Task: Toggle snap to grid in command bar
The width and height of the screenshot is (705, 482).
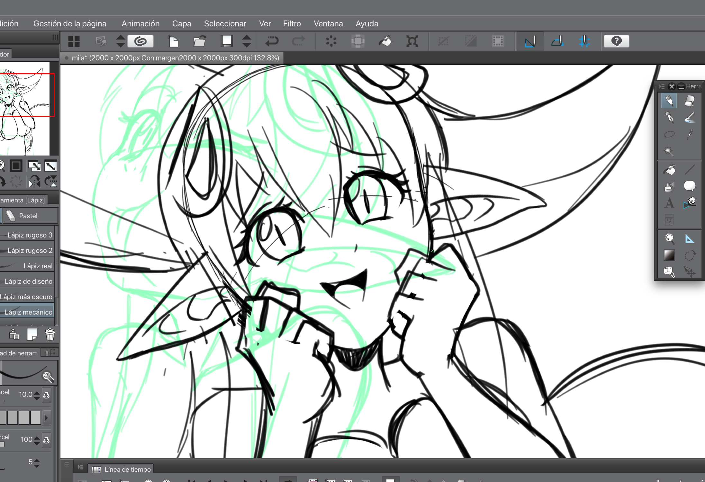Action: (x=584, y=41)
